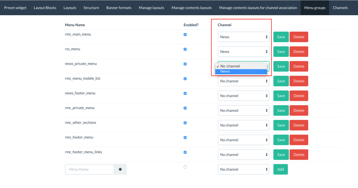The image size is (358, 188).
Task: Expand channel dropdown for rmc_menu_mobile_list
Action: pos(243,81)
